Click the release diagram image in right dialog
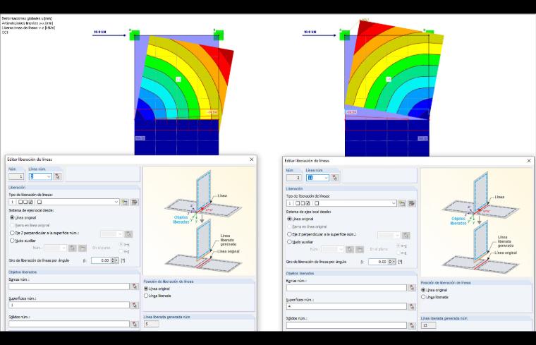 [x=477, y=222]
